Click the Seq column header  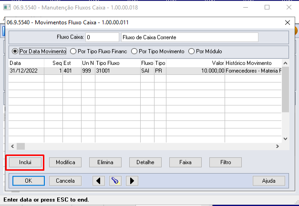point(53,63)
